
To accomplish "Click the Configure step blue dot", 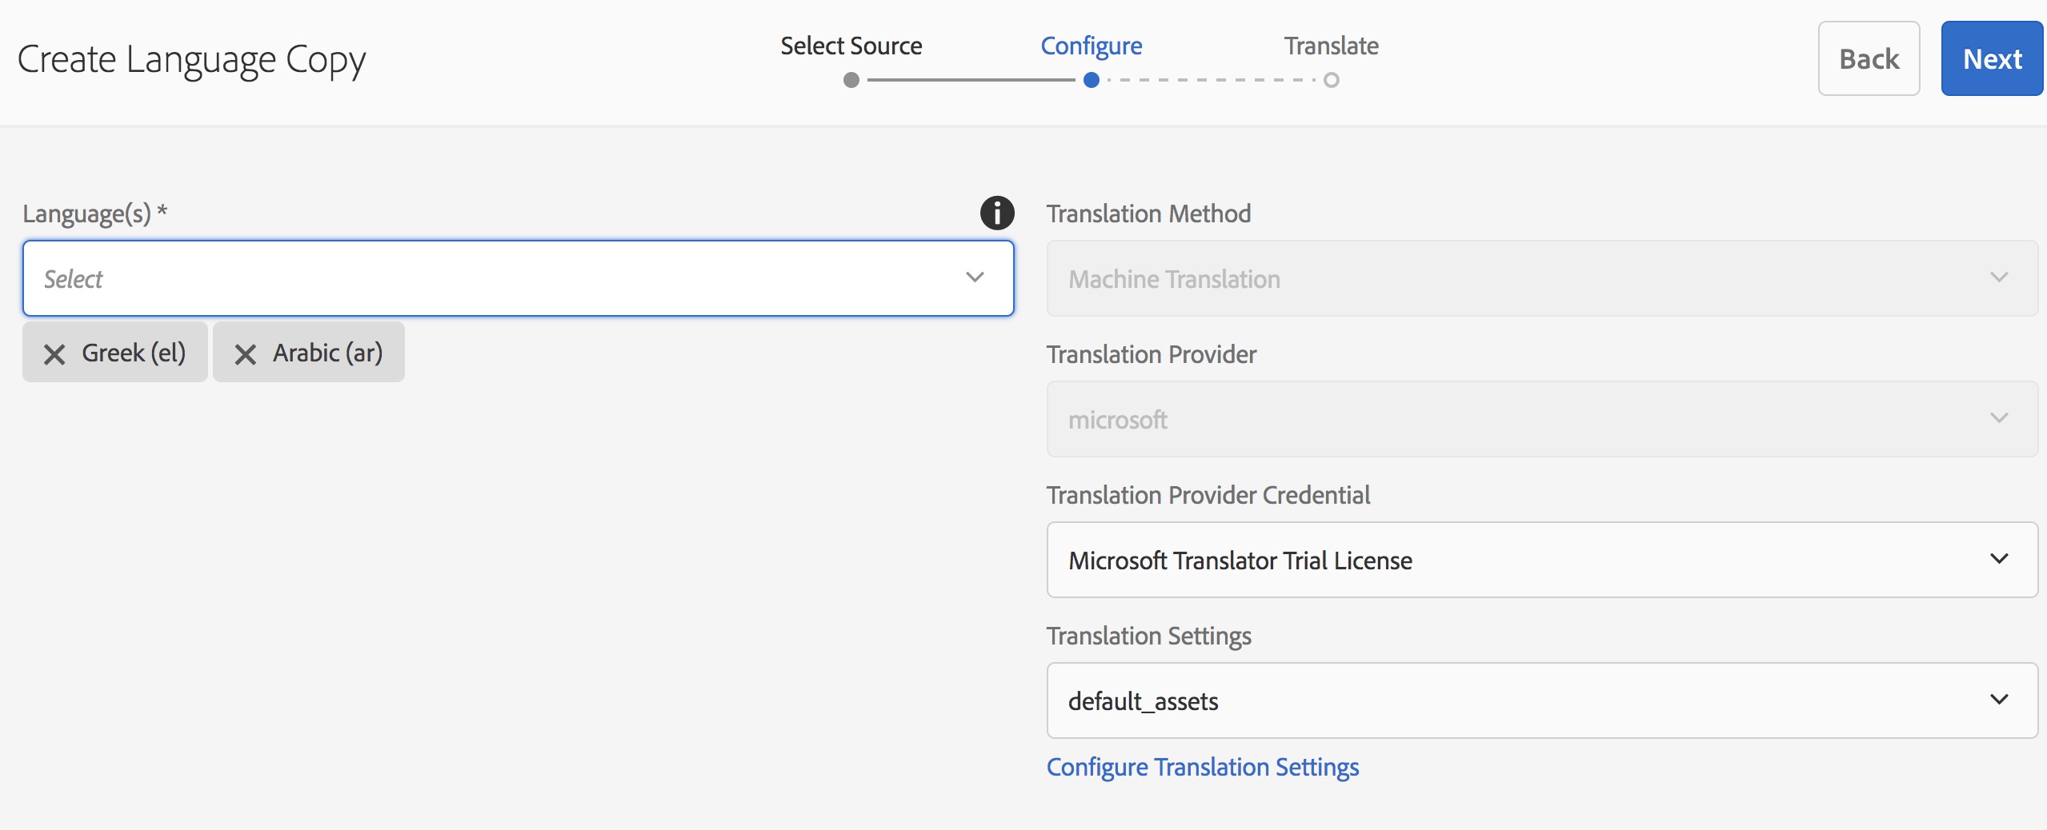I will click(1091, 80).
